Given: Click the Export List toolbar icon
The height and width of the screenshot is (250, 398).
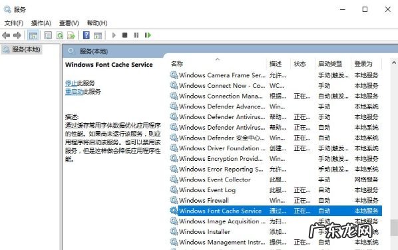Looking at the screenshot, I should (71, 35).
